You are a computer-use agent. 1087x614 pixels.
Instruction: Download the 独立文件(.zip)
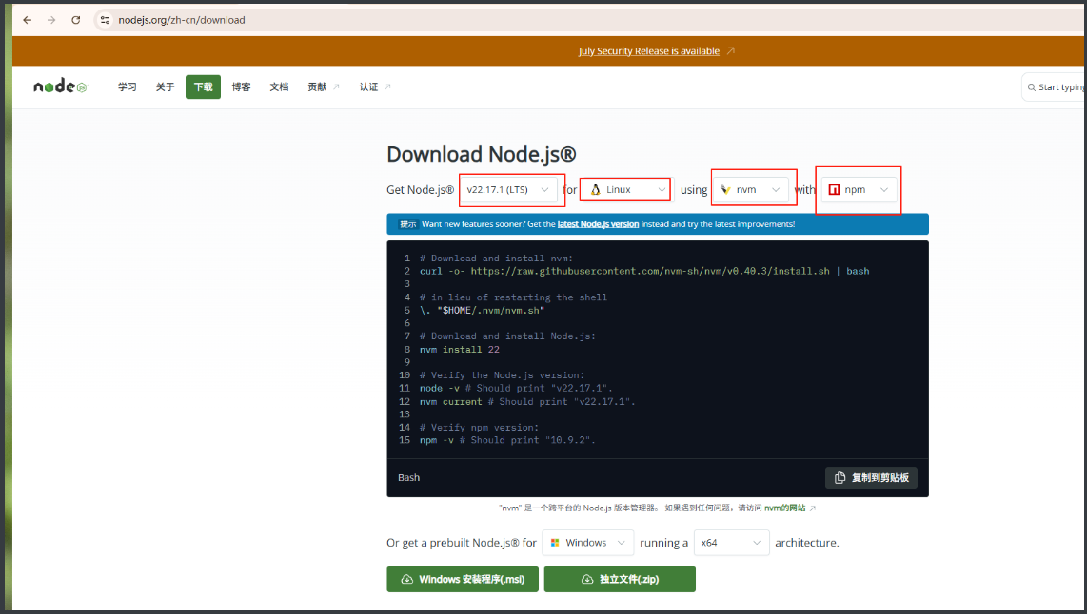pos(620,580)
